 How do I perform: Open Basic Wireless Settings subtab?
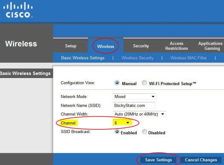pos(83,58)
